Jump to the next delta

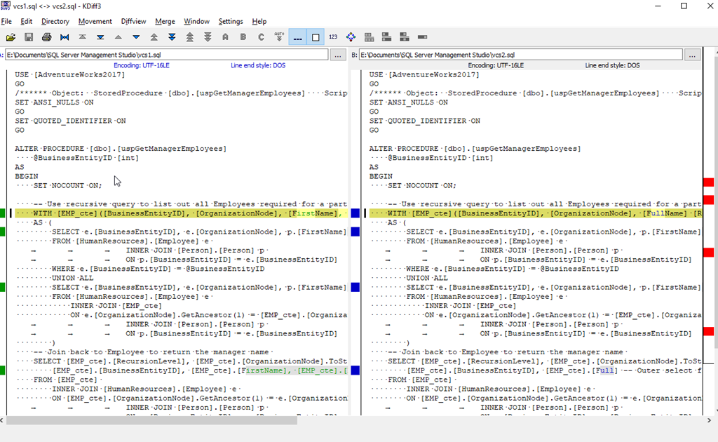pyautogui.click(x=137, y=36)
